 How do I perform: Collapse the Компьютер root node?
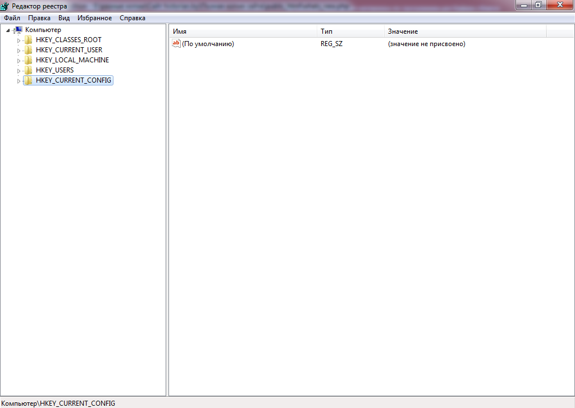coord(8,30)
